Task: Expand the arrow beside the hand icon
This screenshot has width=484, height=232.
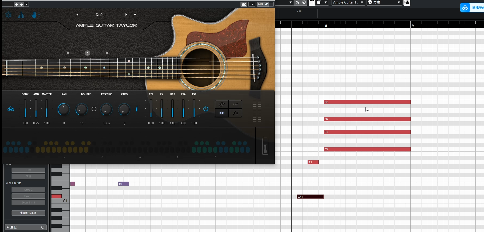Action: coord(39,15)
